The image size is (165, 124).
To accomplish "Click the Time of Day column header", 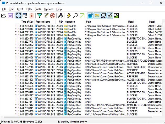I will pyautogui.click(x=27, y=22).
